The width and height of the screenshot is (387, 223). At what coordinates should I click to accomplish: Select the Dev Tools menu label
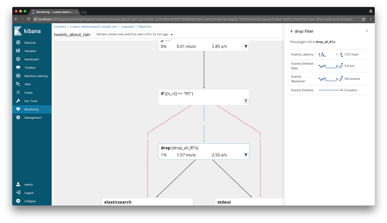pyautogui.click(x=31, y=101)
